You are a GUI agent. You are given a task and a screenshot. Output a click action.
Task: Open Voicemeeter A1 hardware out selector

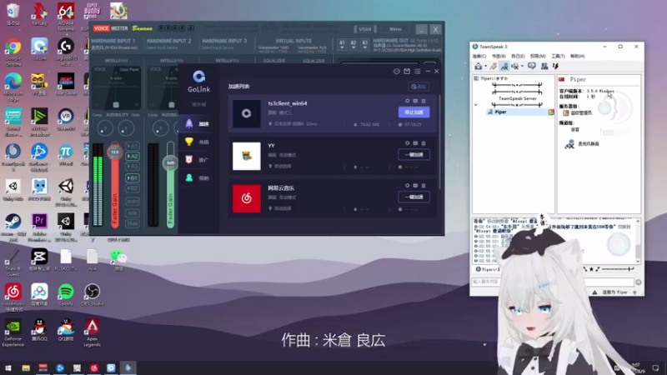(x=342, y=44)
